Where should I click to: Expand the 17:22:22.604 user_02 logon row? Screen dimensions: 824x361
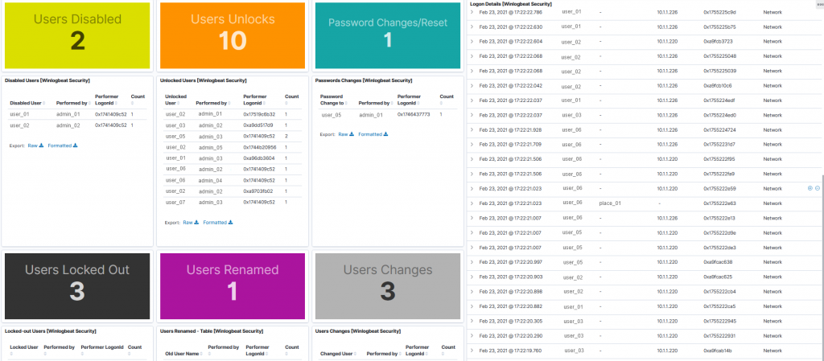472,41
